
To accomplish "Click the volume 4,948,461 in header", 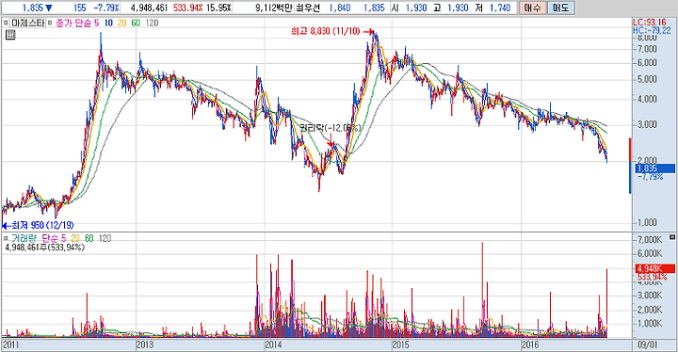I will tap(149, 8).
